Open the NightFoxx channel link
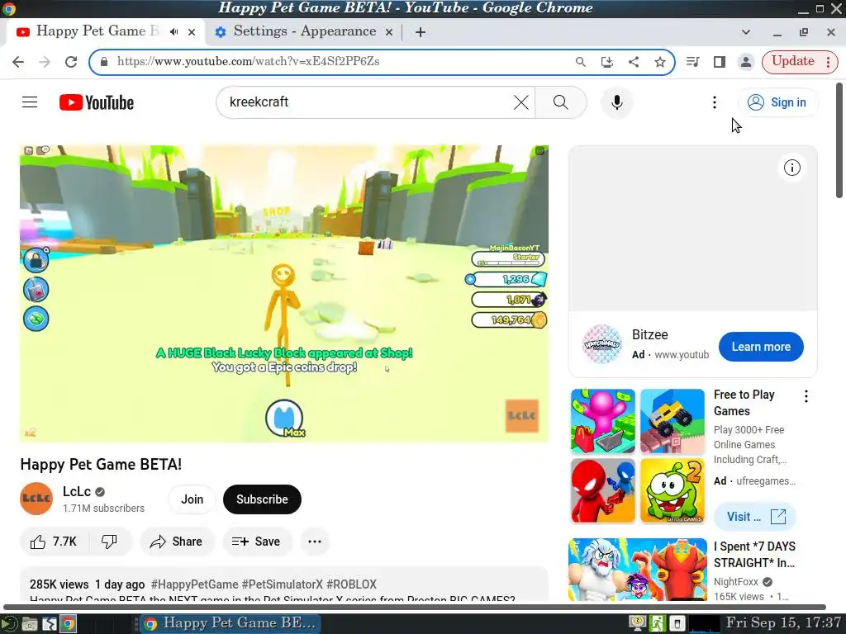This screenshot has height=634, width=846. click(736, 582)
